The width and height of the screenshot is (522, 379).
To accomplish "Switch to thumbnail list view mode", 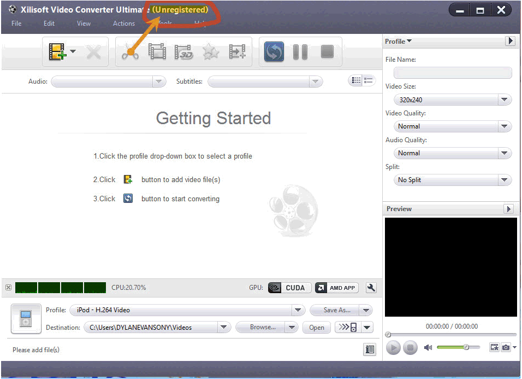I will click(356, 80).
